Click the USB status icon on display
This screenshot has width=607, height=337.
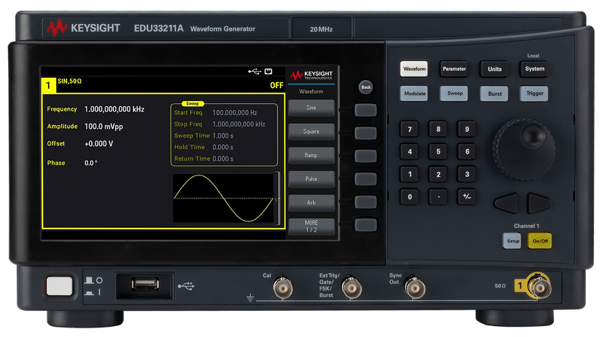255,71
